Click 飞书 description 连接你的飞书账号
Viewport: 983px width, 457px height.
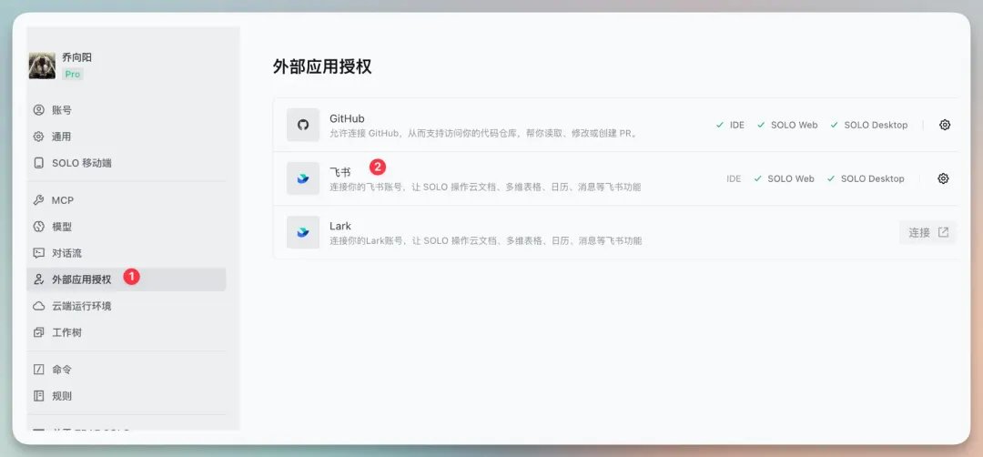[485, 188]
